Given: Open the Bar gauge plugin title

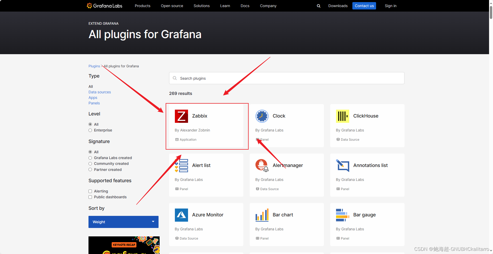Looking at the screenshot, I should pyautogui.click(x=364, y=215).
